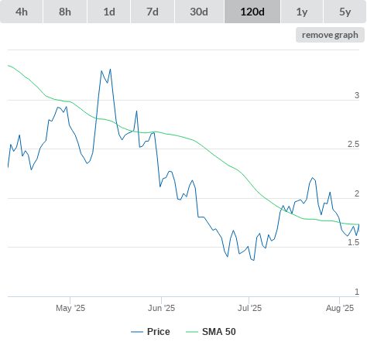367x352 pixels.
Task: Click the Jun '25 axis label
Action: [x=161, y=308]
